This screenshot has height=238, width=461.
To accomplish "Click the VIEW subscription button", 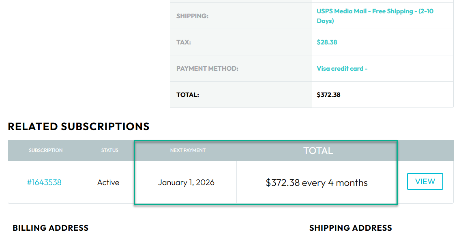I will click(425, 181).
